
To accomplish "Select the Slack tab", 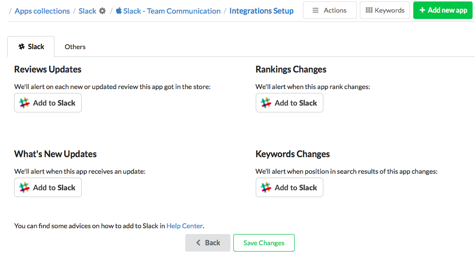I will pos(31,47).
